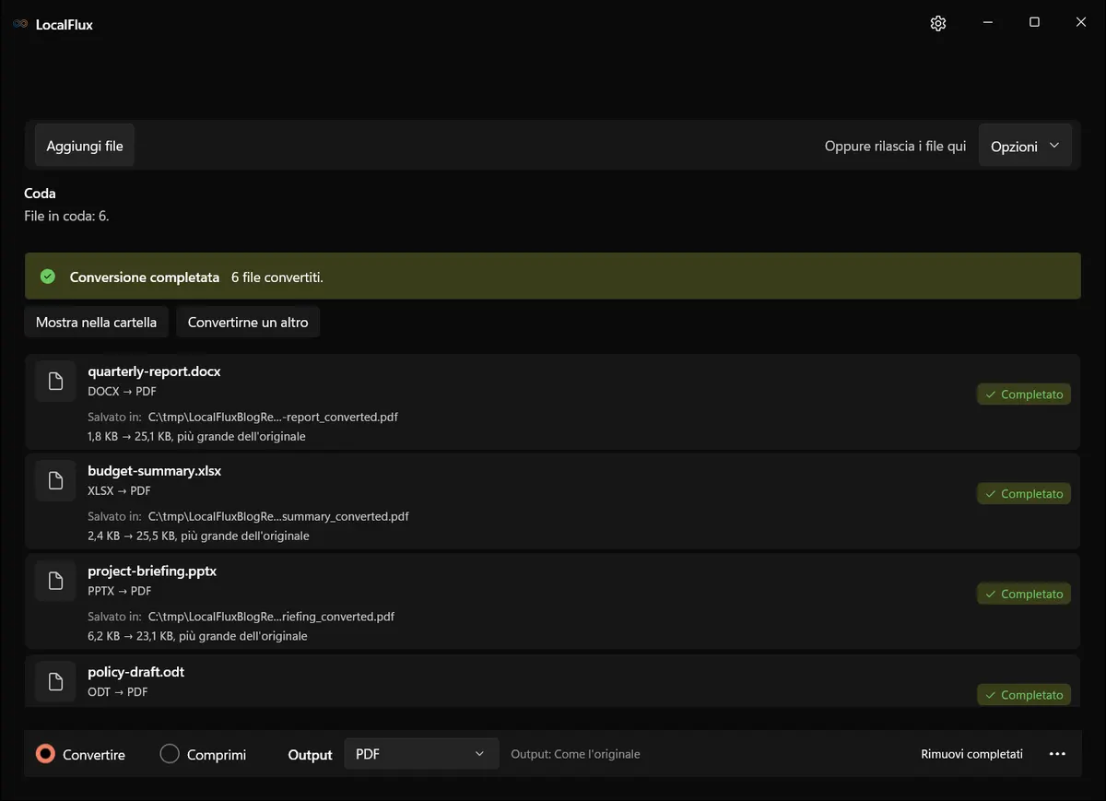This screenshot has width=1106, height=801.
Task: Click 'File in coda: 6.' text
Action: tap(66, 216)
